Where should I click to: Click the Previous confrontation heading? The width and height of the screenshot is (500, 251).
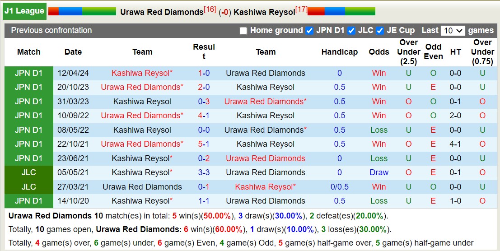tap(51, 31)
